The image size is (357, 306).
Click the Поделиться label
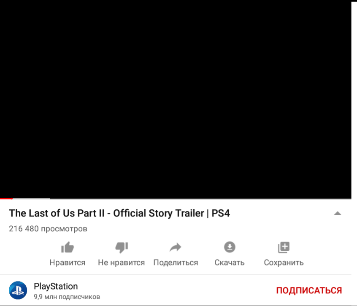(176, 263)
